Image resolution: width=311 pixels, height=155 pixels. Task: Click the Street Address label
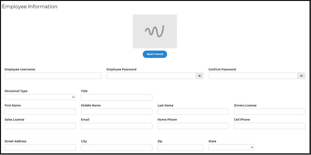pyautogui.click(x=15, y=141)
